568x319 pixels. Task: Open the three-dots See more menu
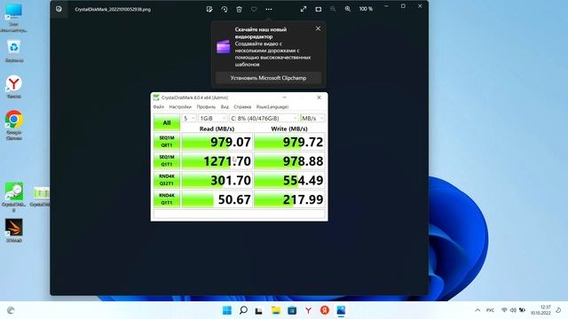[268, 10]
